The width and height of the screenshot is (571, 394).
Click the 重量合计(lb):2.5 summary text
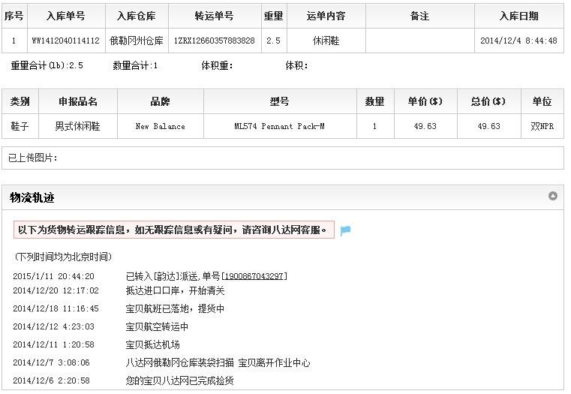click(x=47, y=65)
